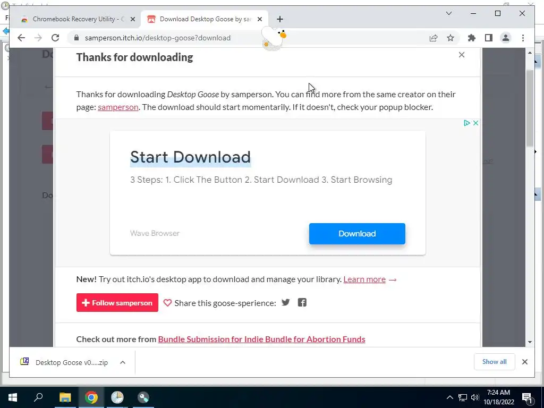This screenshot has width=544, height=408.
Task: Close the Chromebook Recovery Utility tab
Action: pyautogui.click(x=132, y=20)
